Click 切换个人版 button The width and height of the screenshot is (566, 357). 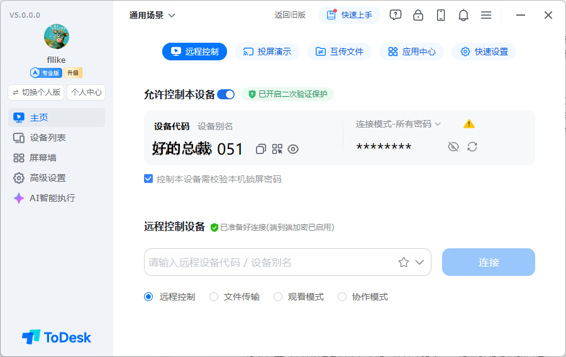pyautogui.click(x=36, y=92)
